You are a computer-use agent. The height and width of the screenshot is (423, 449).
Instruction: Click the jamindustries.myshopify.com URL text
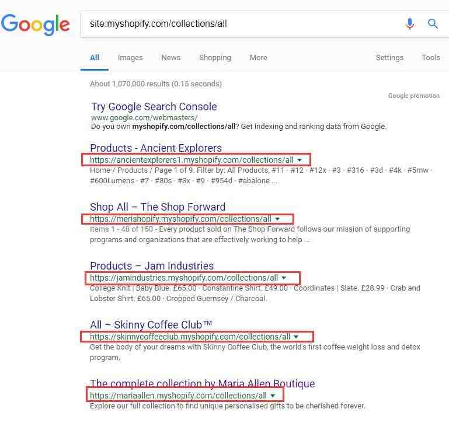click(x=184, y=278)
